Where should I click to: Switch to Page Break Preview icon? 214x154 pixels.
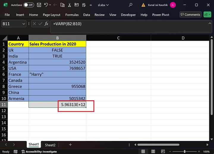pyautogui.click(x=163, y=151)
